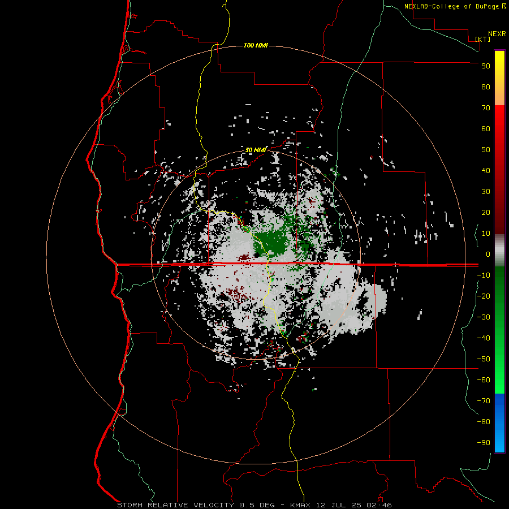
Task: Click the NEXR label above the color scale
Action: click(497, 34)
